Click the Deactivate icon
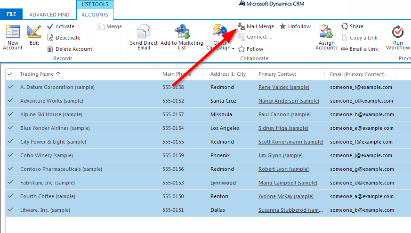411x233 pixels. (x=50, y=38)
